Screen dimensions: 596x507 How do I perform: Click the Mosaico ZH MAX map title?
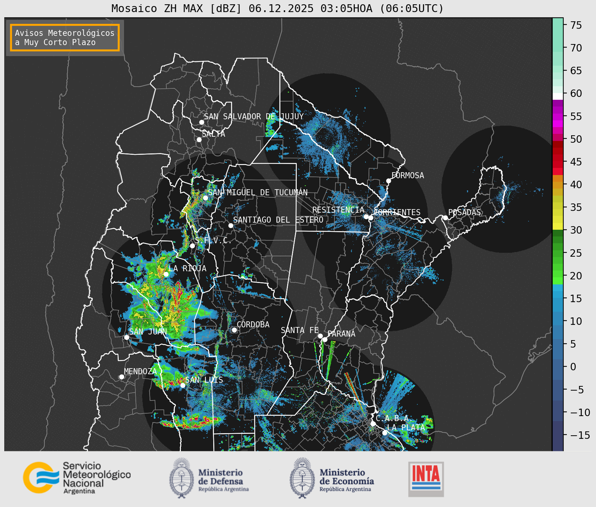(x=278, y=8)
